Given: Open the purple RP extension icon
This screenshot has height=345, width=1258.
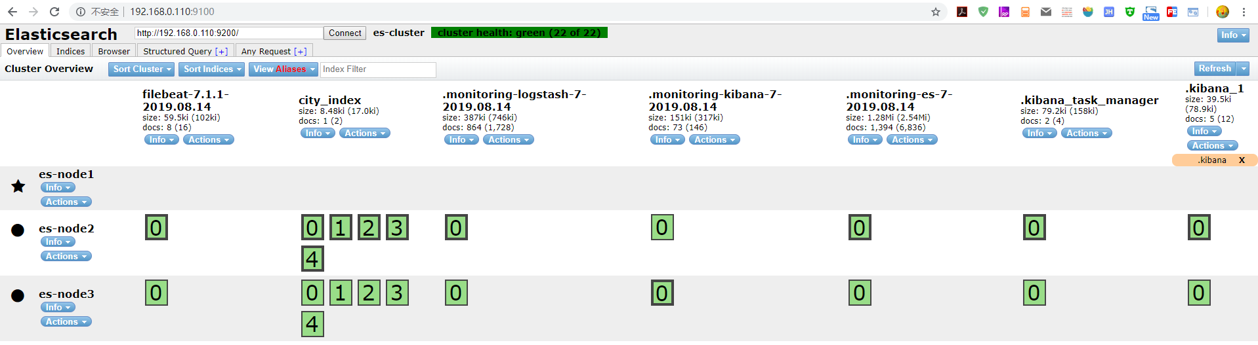Looking at the screenshot, I should (x=1004, y=12).
